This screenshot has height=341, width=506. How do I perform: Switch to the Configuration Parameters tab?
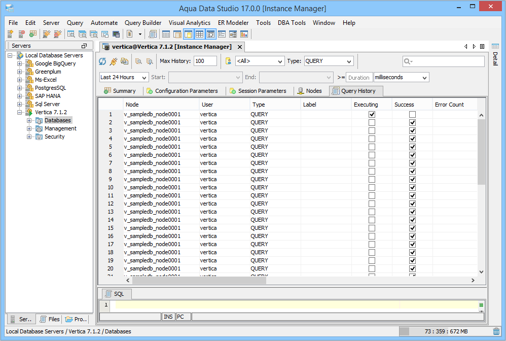coord(183,91)
